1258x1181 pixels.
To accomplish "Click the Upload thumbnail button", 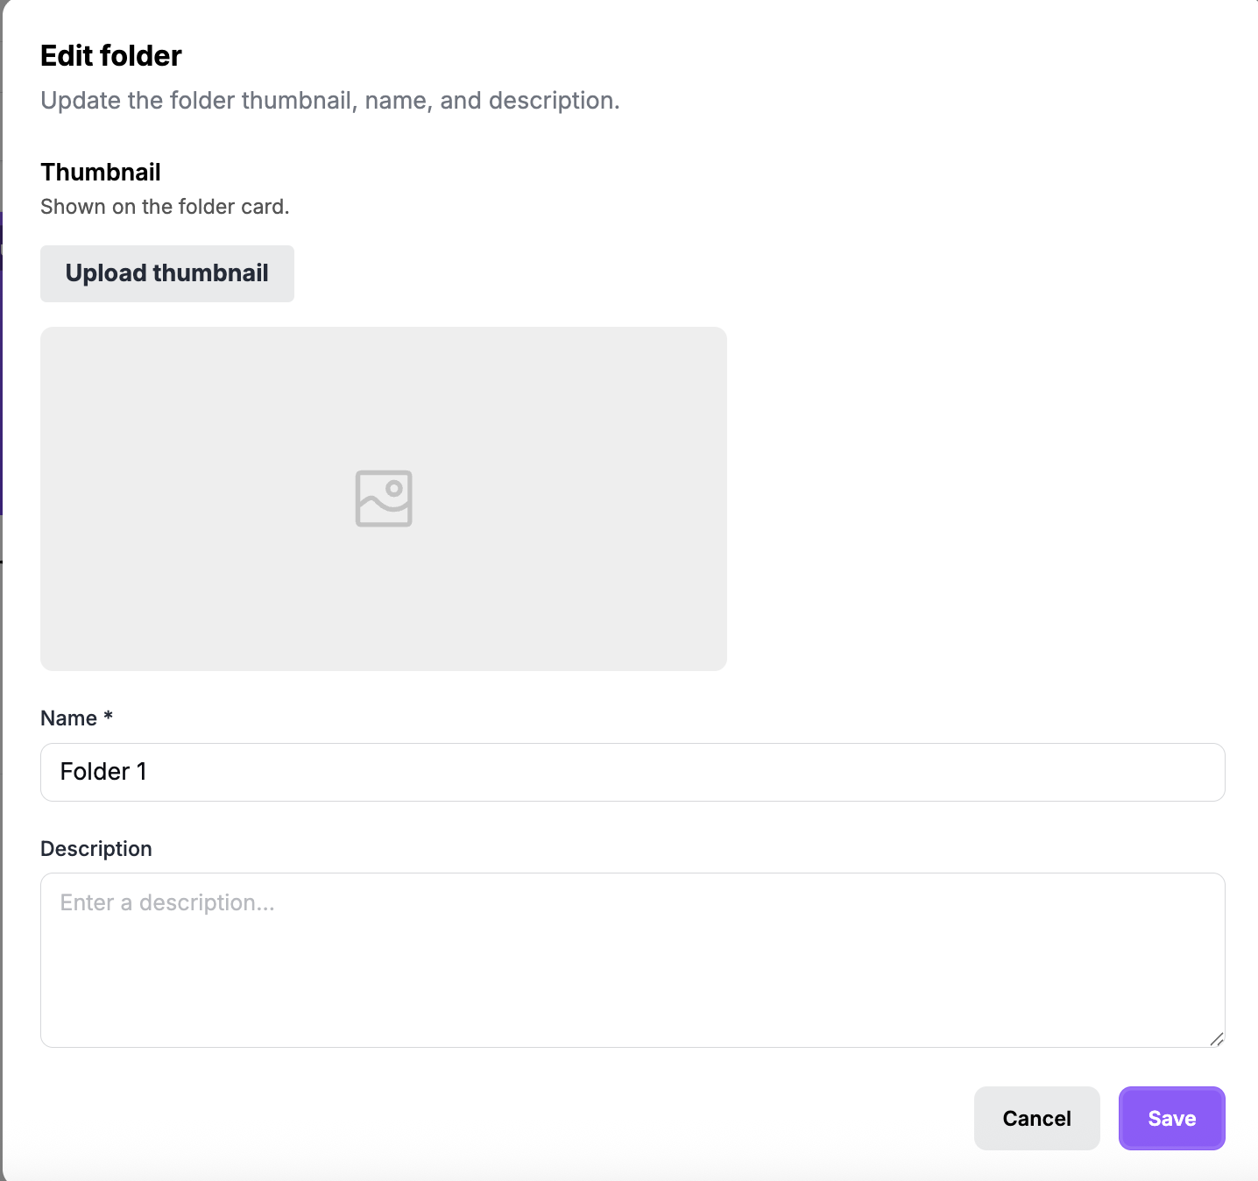I will (x=167, y=273).
